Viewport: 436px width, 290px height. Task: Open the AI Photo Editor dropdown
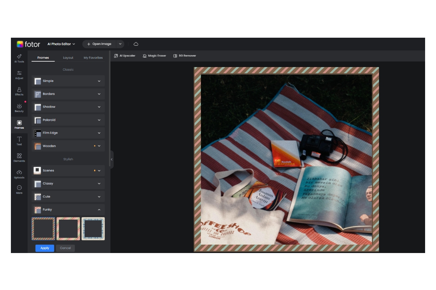61,44
